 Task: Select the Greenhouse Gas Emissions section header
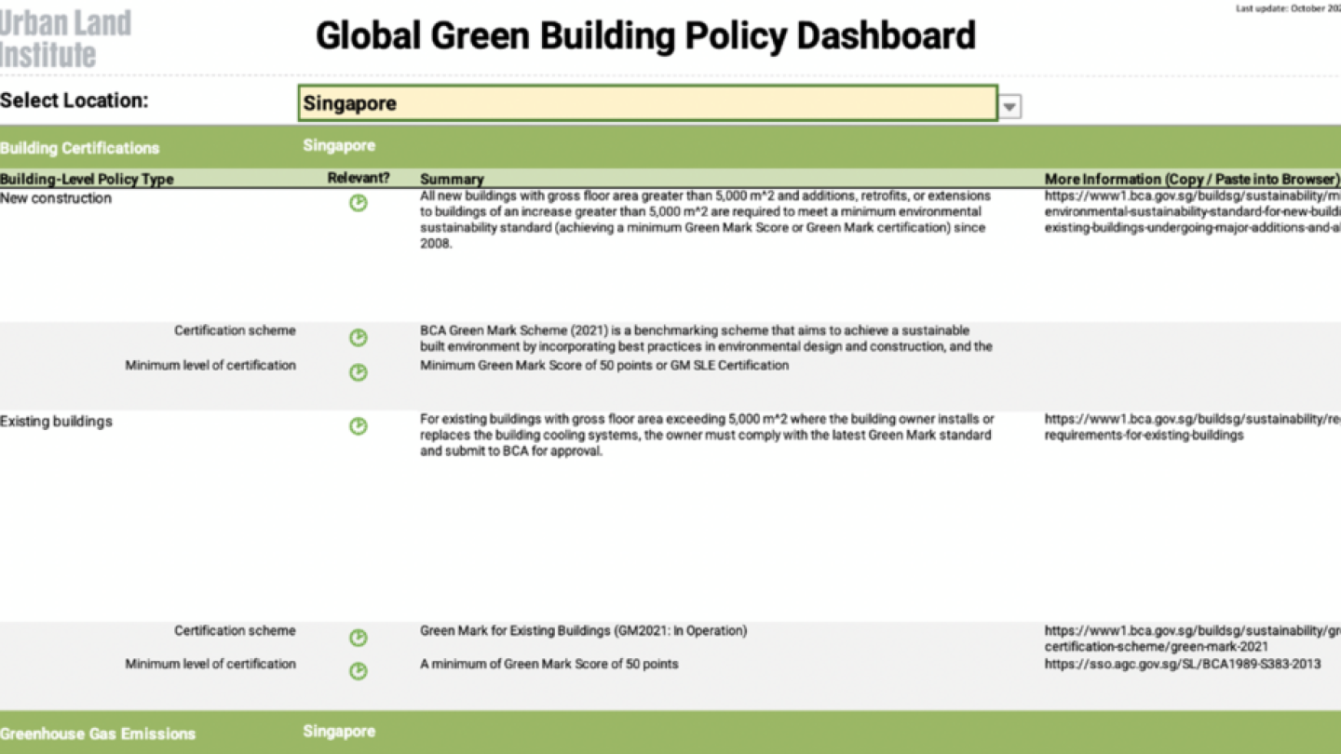tap(98, 734)
